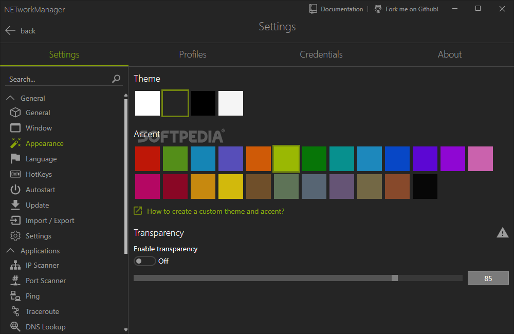
Task: Collapse the General group chevron
Action: pyautogui.click(x=10, y=98)
